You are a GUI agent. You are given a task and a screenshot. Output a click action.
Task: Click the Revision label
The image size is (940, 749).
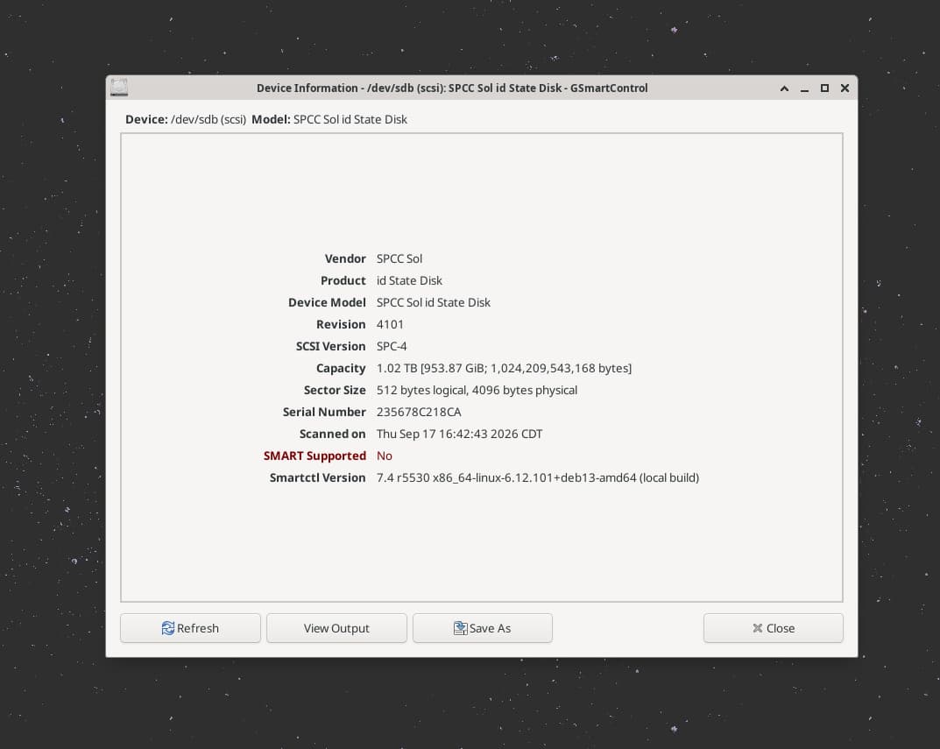tap(341, 324)
